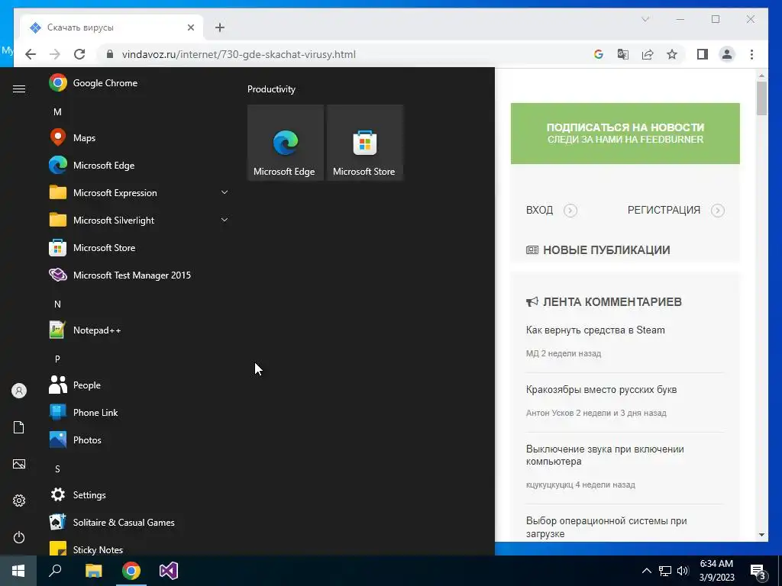The height and width of the screenshot is (586, 782).
Task: Jump via the letter S header
Action: (57, 469)
